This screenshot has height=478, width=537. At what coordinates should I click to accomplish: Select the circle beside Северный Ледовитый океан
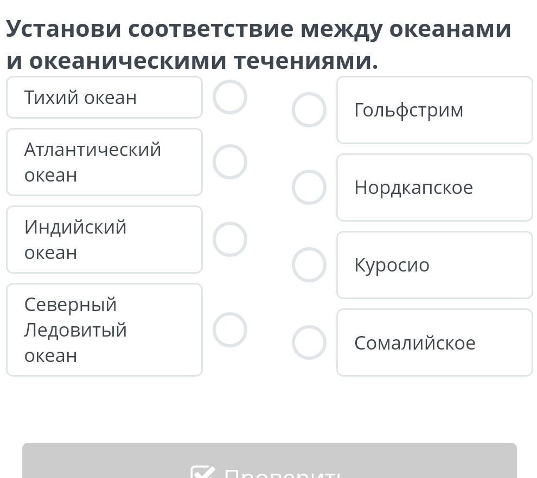pos(230,330)
